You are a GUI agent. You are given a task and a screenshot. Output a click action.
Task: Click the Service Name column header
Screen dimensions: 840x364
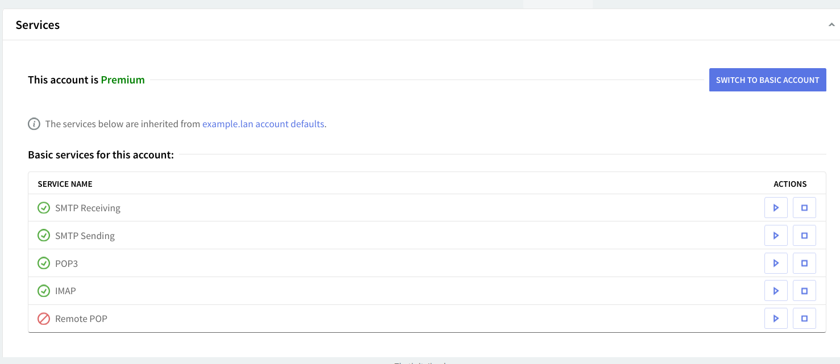click(x=65, y=184)
